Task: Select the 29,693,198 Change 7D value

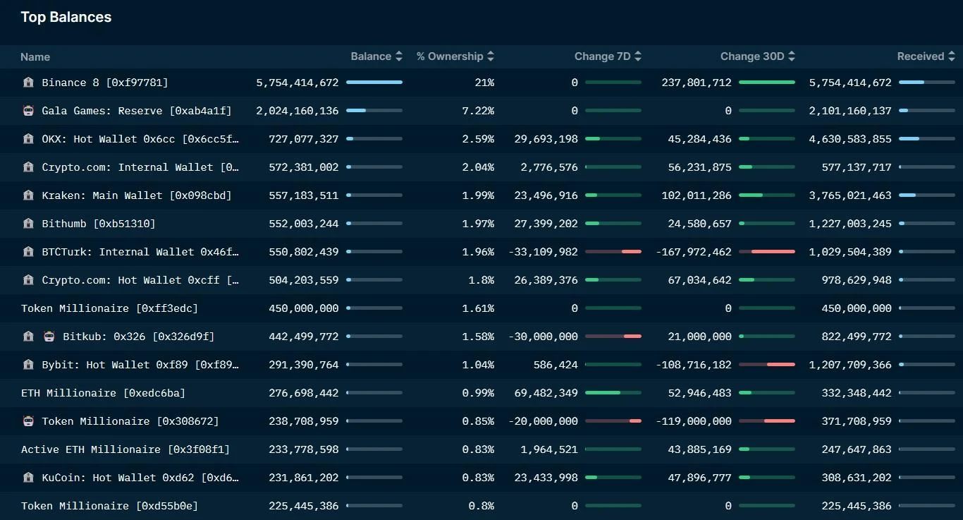Action: pos(546,139)
